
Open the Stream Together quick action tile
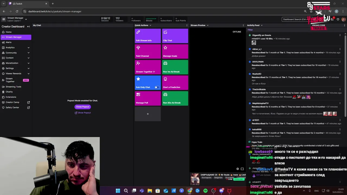pos(148,67)
